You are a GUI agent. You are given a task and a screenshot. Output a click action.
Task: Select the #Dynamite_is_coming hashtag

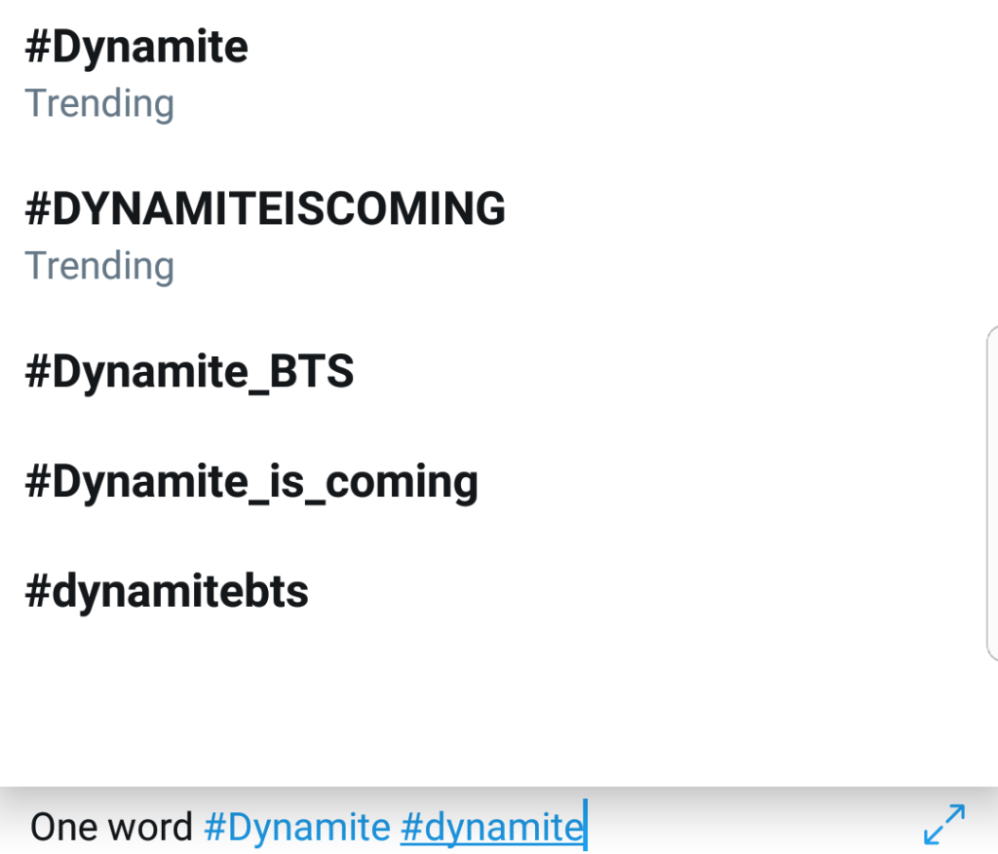(251, 481)
